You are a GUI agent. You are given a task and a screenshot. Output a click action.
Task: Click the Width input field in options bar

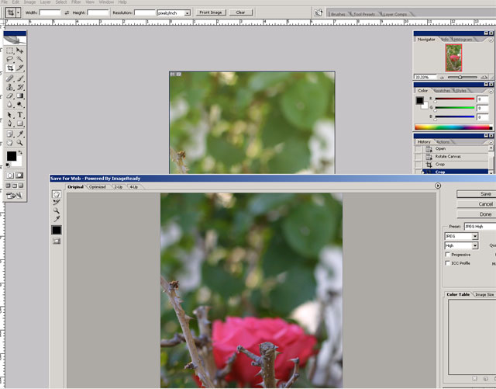(x=50, y=13)
